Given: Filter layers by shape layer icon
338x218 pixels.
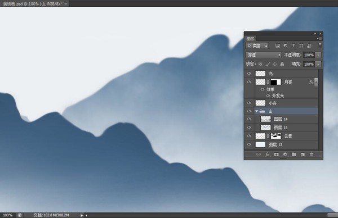Looking at the screenshot, I should (301, 46).
